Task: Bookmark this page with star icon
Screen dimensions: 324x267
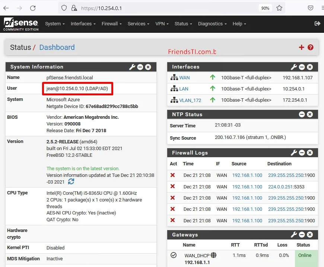Action: click(279, 8)
